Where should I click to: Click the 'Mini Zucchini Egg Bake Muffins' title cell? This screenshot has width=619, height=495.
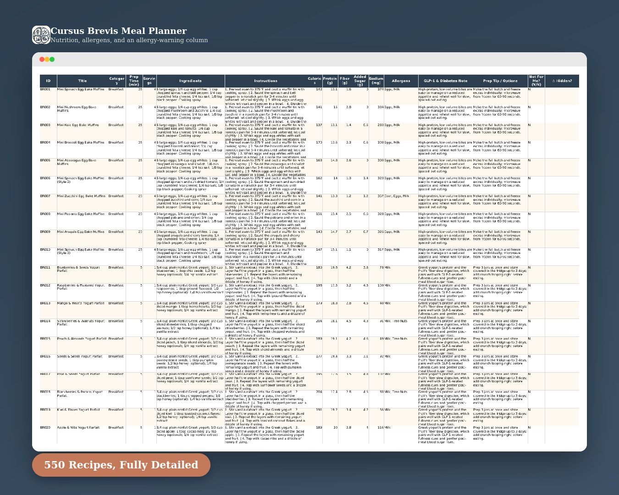[x=82, y=203]
